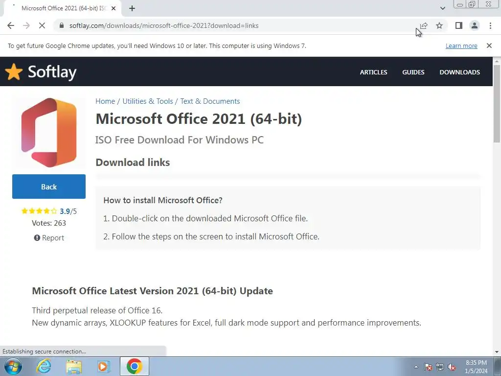Show hidden system tray icons
The height and width of the screenshot is (376, 501).
[x=416, y=367]
